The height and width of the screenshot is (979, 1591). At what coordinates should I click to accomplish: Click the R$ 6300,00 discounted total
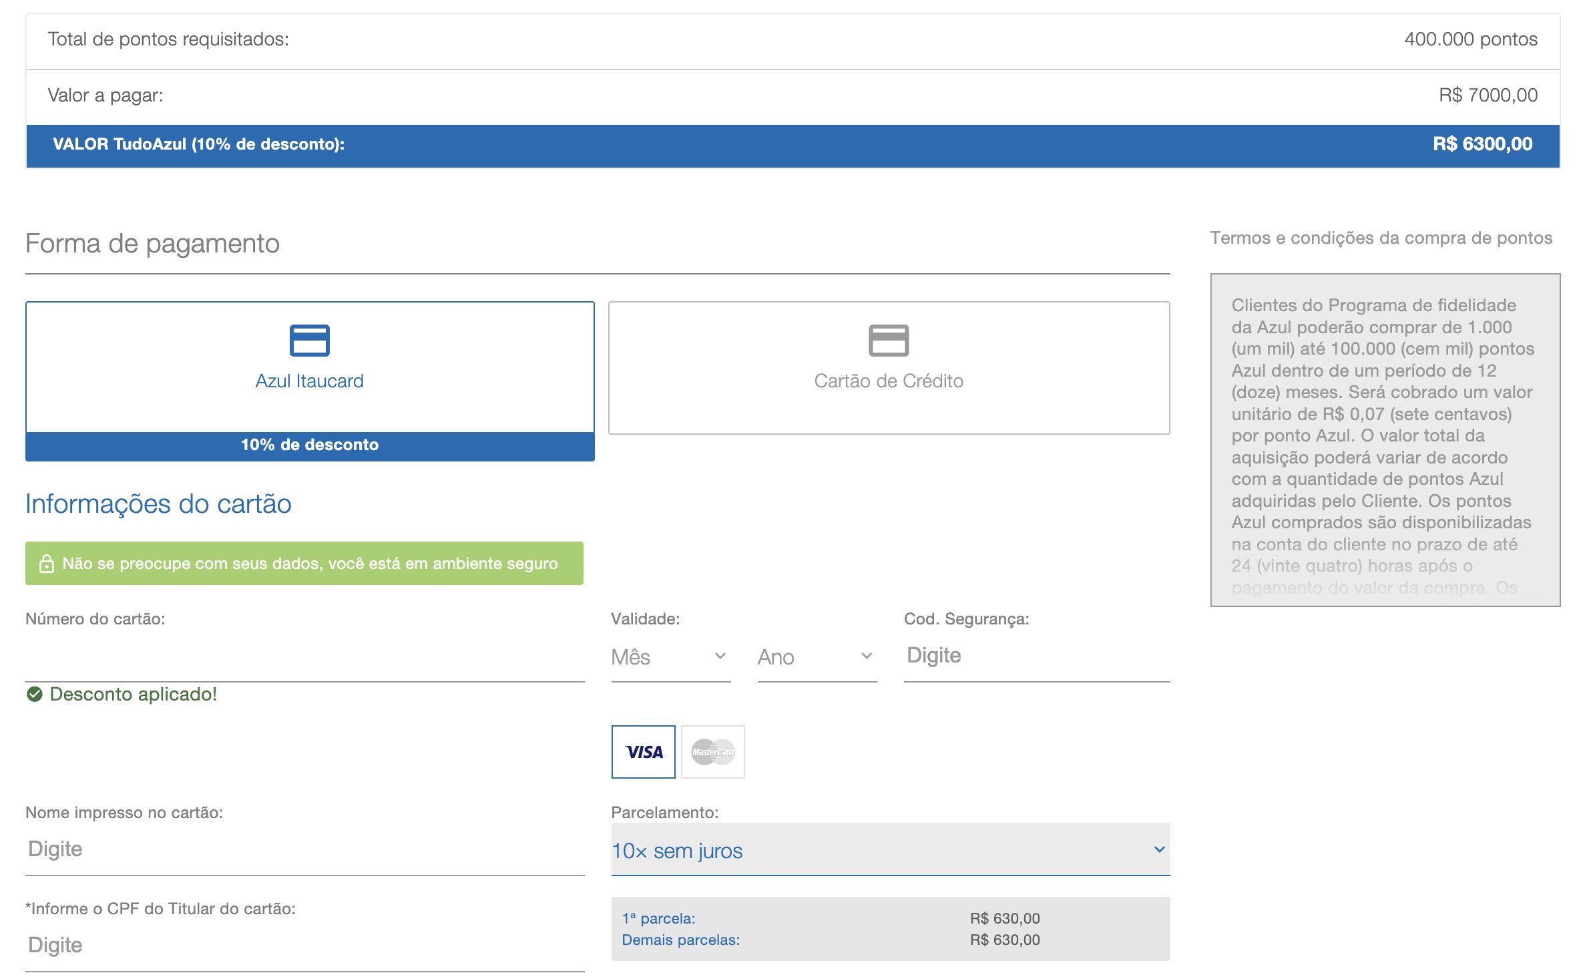[x=1483, y=144]
